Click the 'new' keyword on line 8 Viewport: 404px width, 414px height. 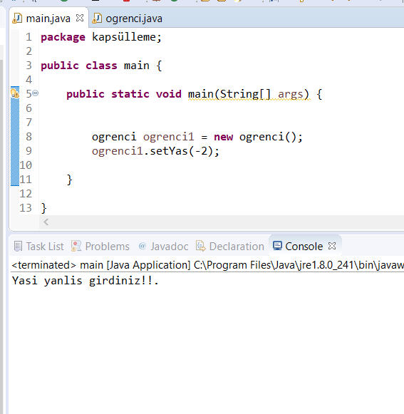[x=224, y=137]
